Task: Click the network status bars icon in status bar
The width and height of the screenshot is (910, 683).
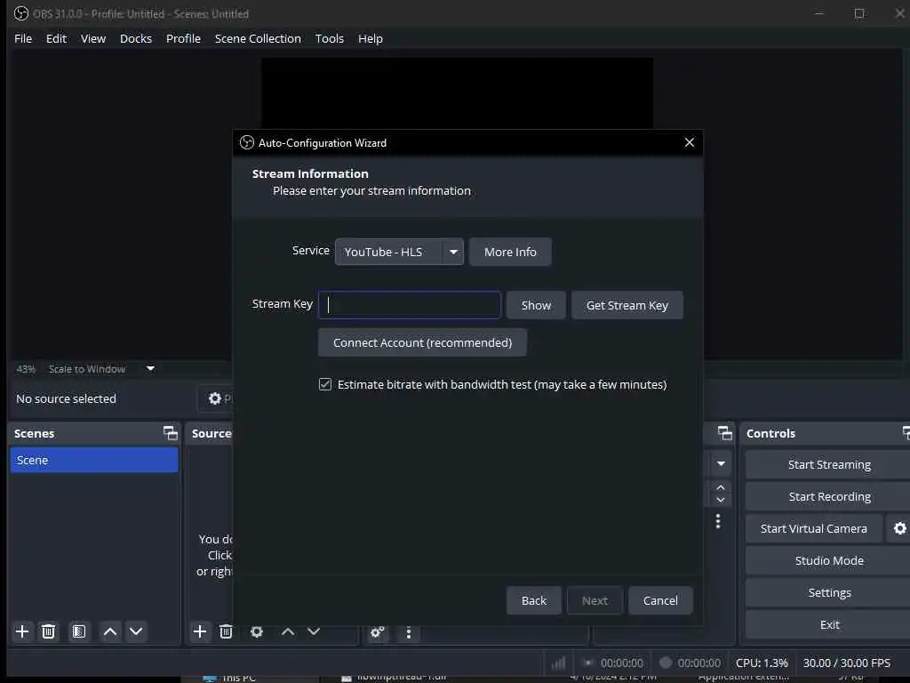Action: 558,663
